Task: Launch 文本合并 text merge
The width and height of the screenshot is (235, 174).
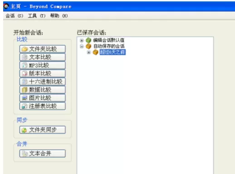Action: pyautogui.click(x=43, y=154)
